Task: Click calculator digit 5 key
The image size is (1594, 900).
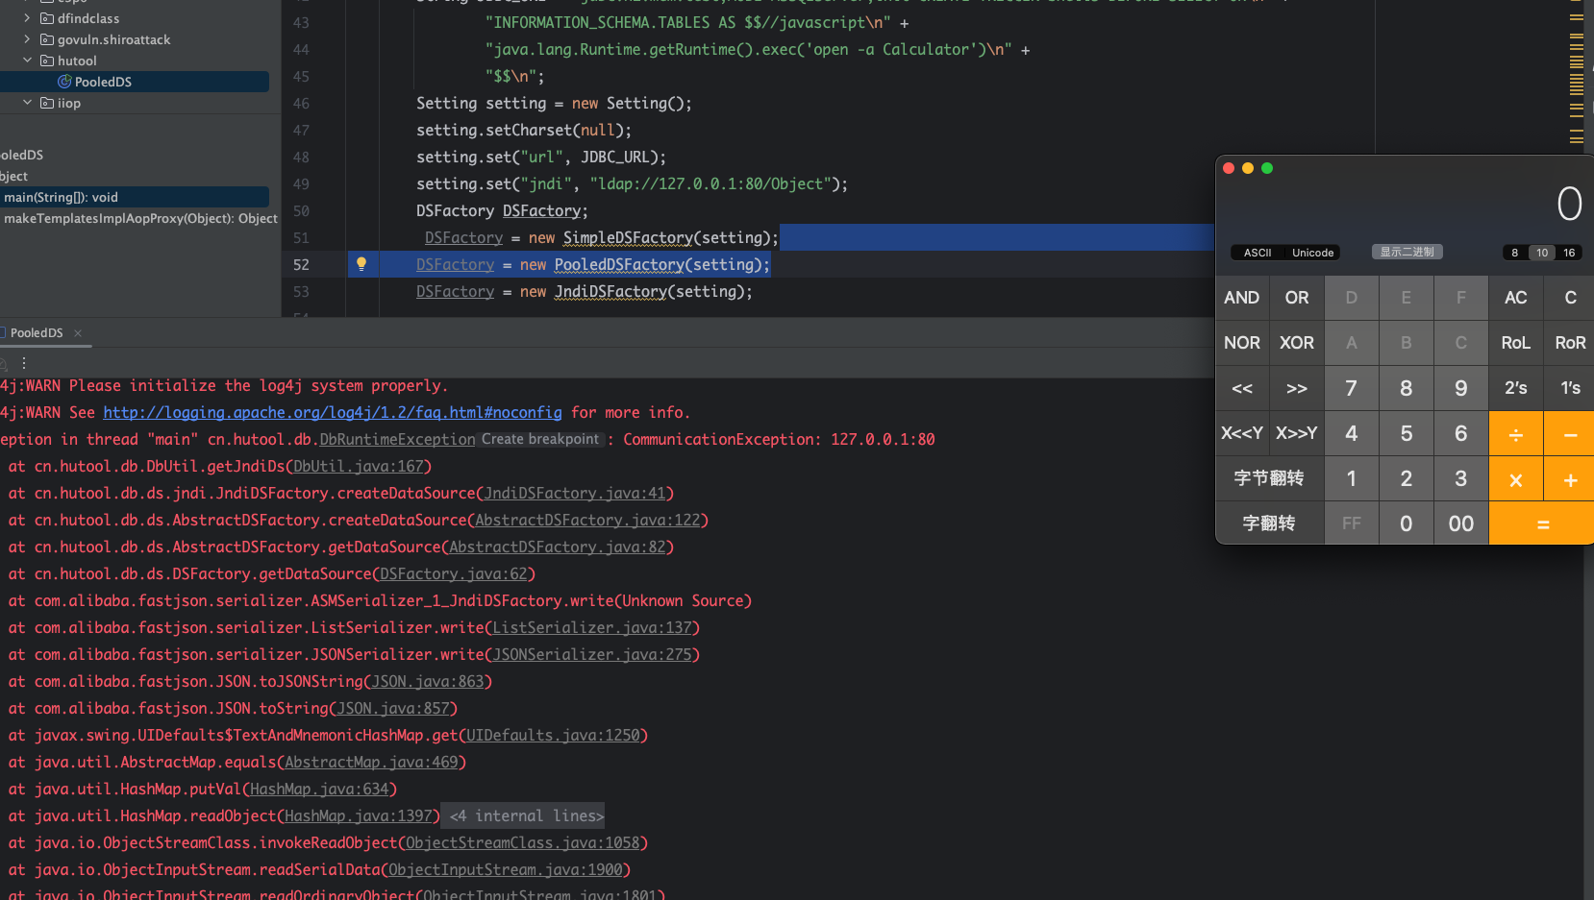Action: (1407, 433)
